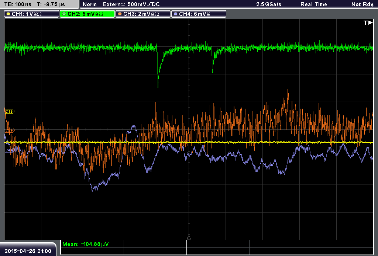Click the Real Time acquisition label
The width and height of the screenshot is (378, 256).
point(314,4)
